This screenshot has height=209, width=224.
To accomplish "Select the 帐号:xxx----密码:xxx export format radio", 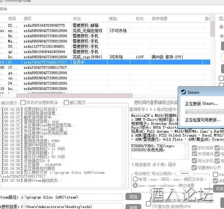I will [135, 179].
